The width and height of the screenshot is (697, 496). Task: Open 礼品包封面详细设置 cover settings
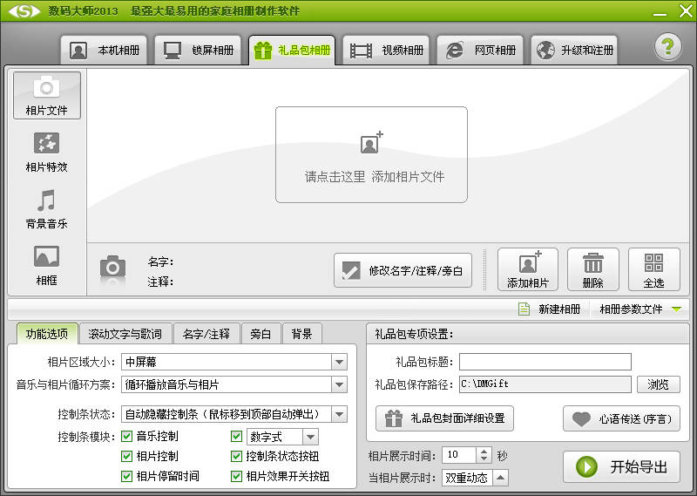(444, 418)
